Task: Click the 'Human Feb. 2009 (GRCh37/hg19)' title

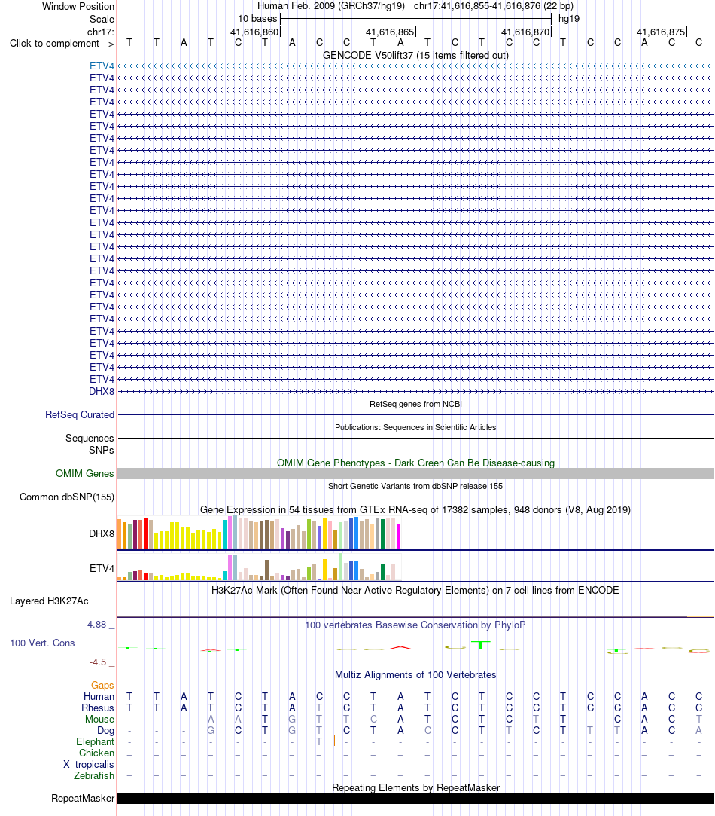Action: coord(331,6)
